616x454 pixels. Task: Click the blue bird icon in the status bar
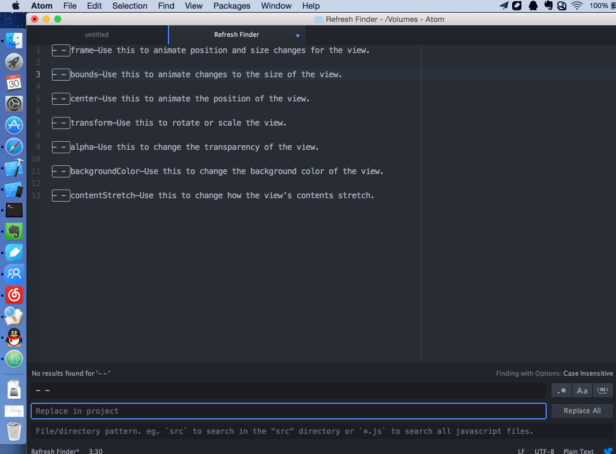click(x=607, y=451)
